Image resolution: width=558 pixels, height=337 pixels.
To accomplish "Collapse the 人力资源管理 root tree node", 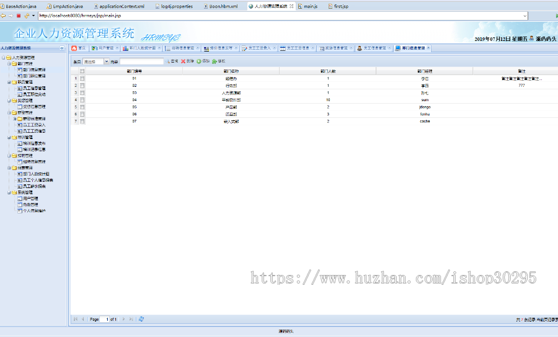I will 3,57.
